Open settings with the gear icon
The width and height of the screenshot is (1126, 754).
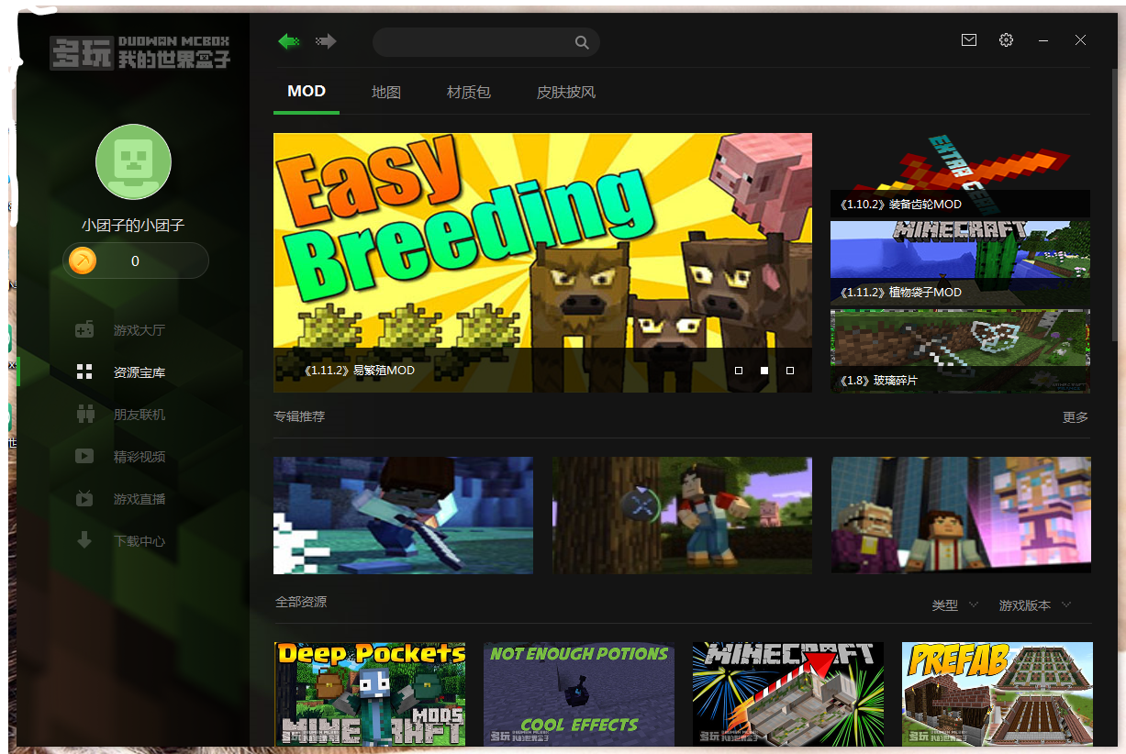1007,40
